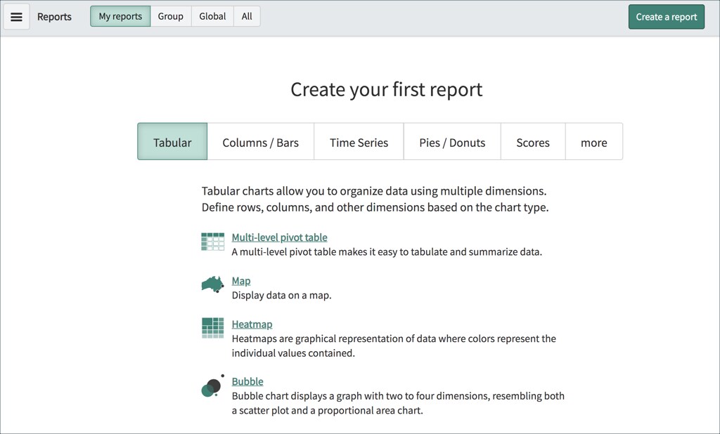Click the multi-level pivot table grid icon
Viewport: 720px width, 434px height.
tap(212, 240)
